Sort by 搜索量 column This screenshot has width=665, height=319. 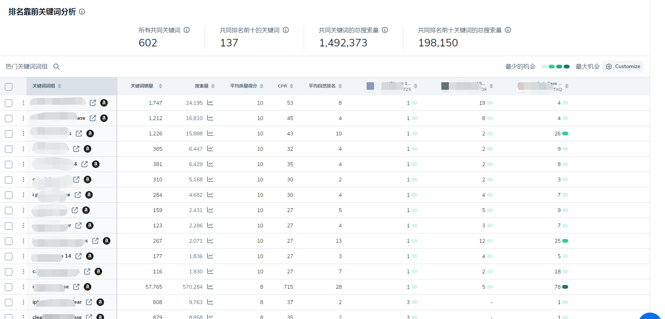213,86
